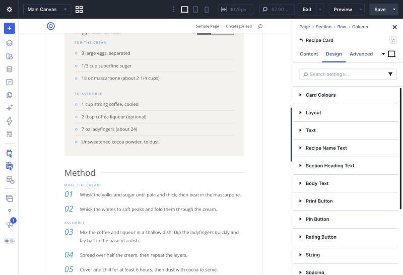Viewport: 403px width, 275px height.
Task: Open the page settings form icon
Action: [9, 82]
